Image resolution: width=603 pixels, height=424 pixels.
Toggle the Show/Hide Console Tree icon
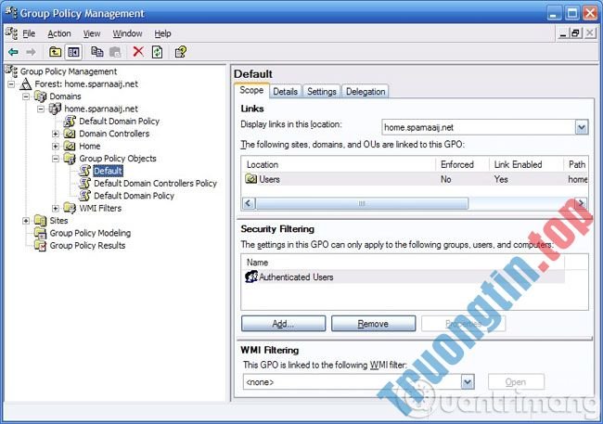(x=73, y=52)
